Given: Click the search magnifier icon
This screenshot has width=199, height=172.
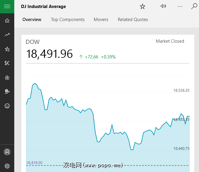Looking at the screenshot, I should (194, 6).
